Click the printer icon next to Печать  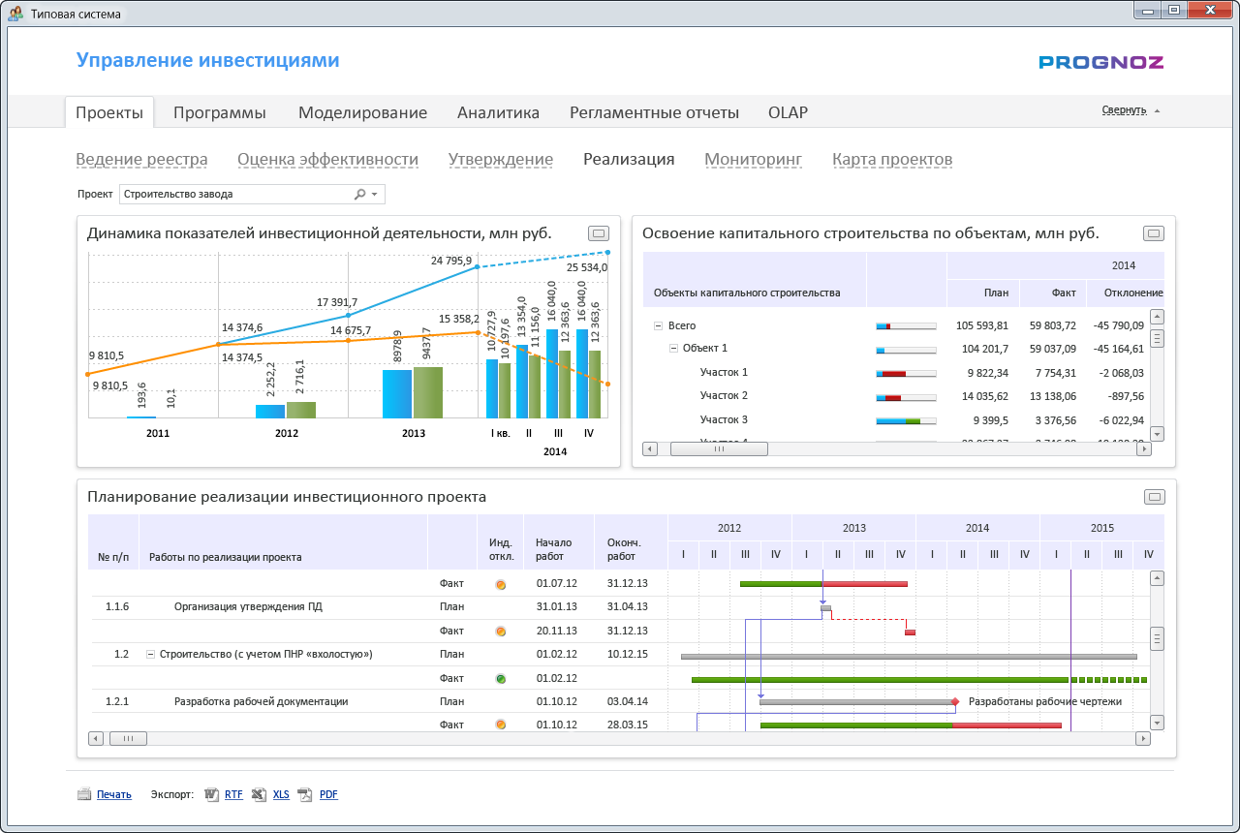tap(84, 794)
